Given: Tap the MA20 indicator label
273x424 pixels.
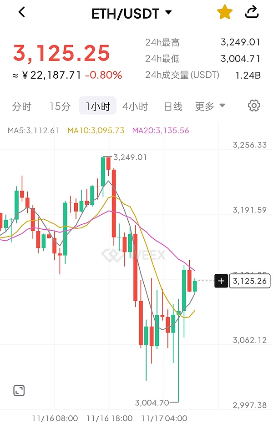Looking at the screenshot, I should pyautogui.click(x=161, y=131).
